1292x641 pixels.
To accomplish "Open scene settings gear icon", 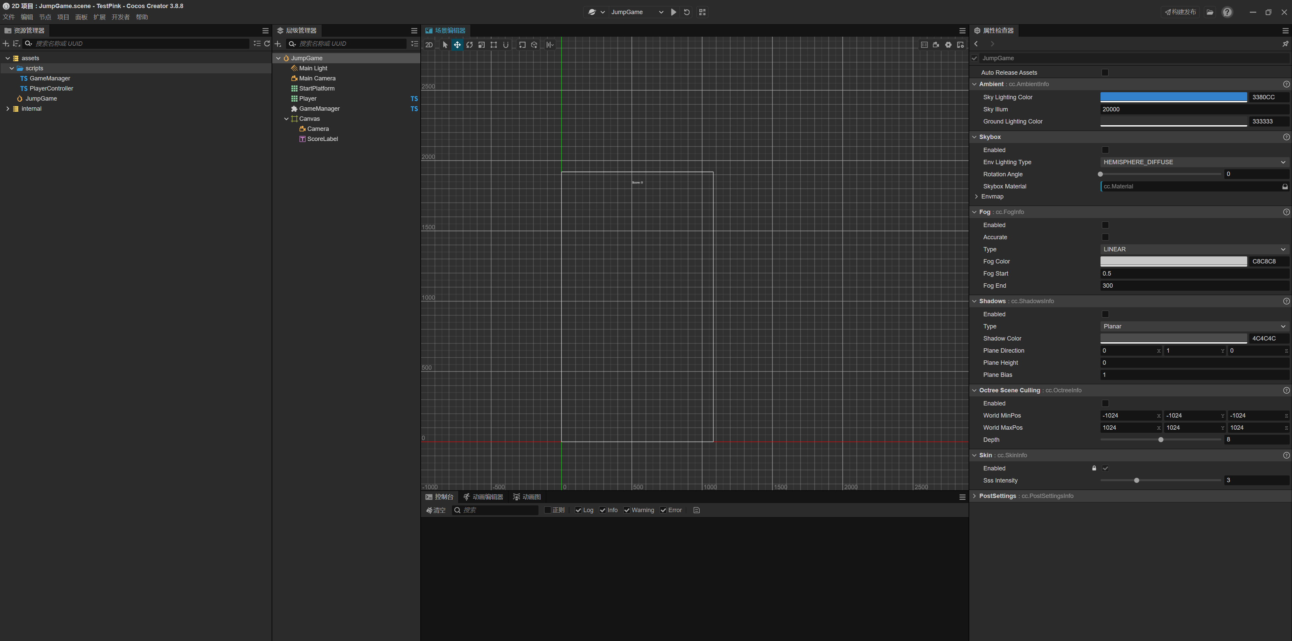I will click(x=948, y=45).
